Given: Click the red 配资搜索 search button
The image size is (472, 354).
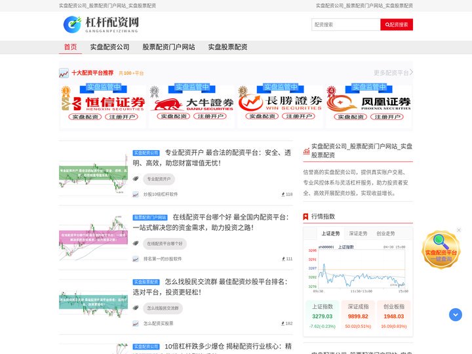Looking at the screenshot, I should (397, 25).
